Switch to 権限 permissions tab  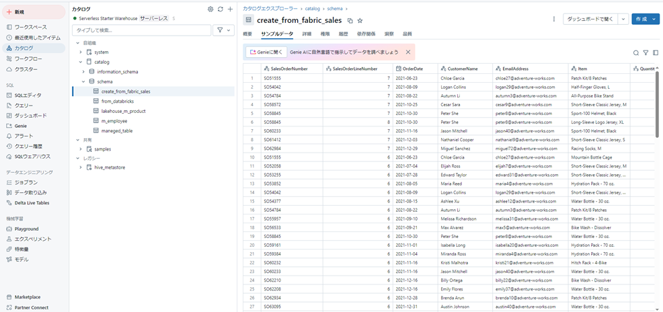[x=325, y=34]
